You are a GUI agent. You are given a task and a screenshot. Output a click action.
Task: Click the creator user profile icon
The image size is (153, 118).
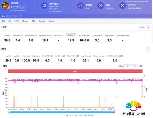[x=81, y=6]
